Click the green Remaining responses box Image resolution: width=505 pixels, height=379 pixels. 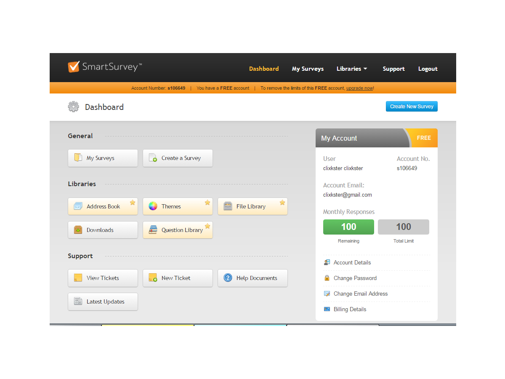click(348, 227)
